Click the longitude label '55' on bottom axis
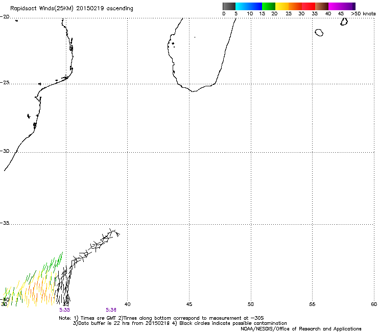The width and height of the screenshot is (378, 332). (312, 304)
